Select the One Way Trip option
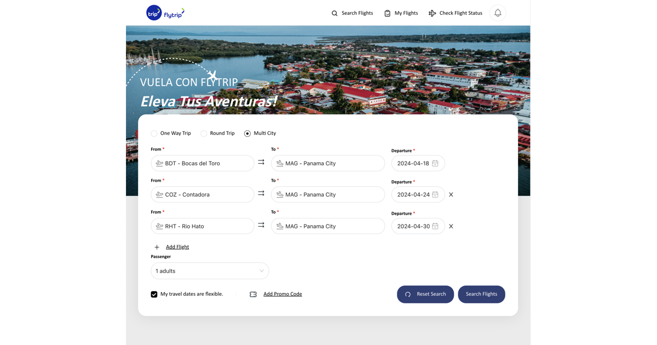657x345 pixels. tap(155, 133)
